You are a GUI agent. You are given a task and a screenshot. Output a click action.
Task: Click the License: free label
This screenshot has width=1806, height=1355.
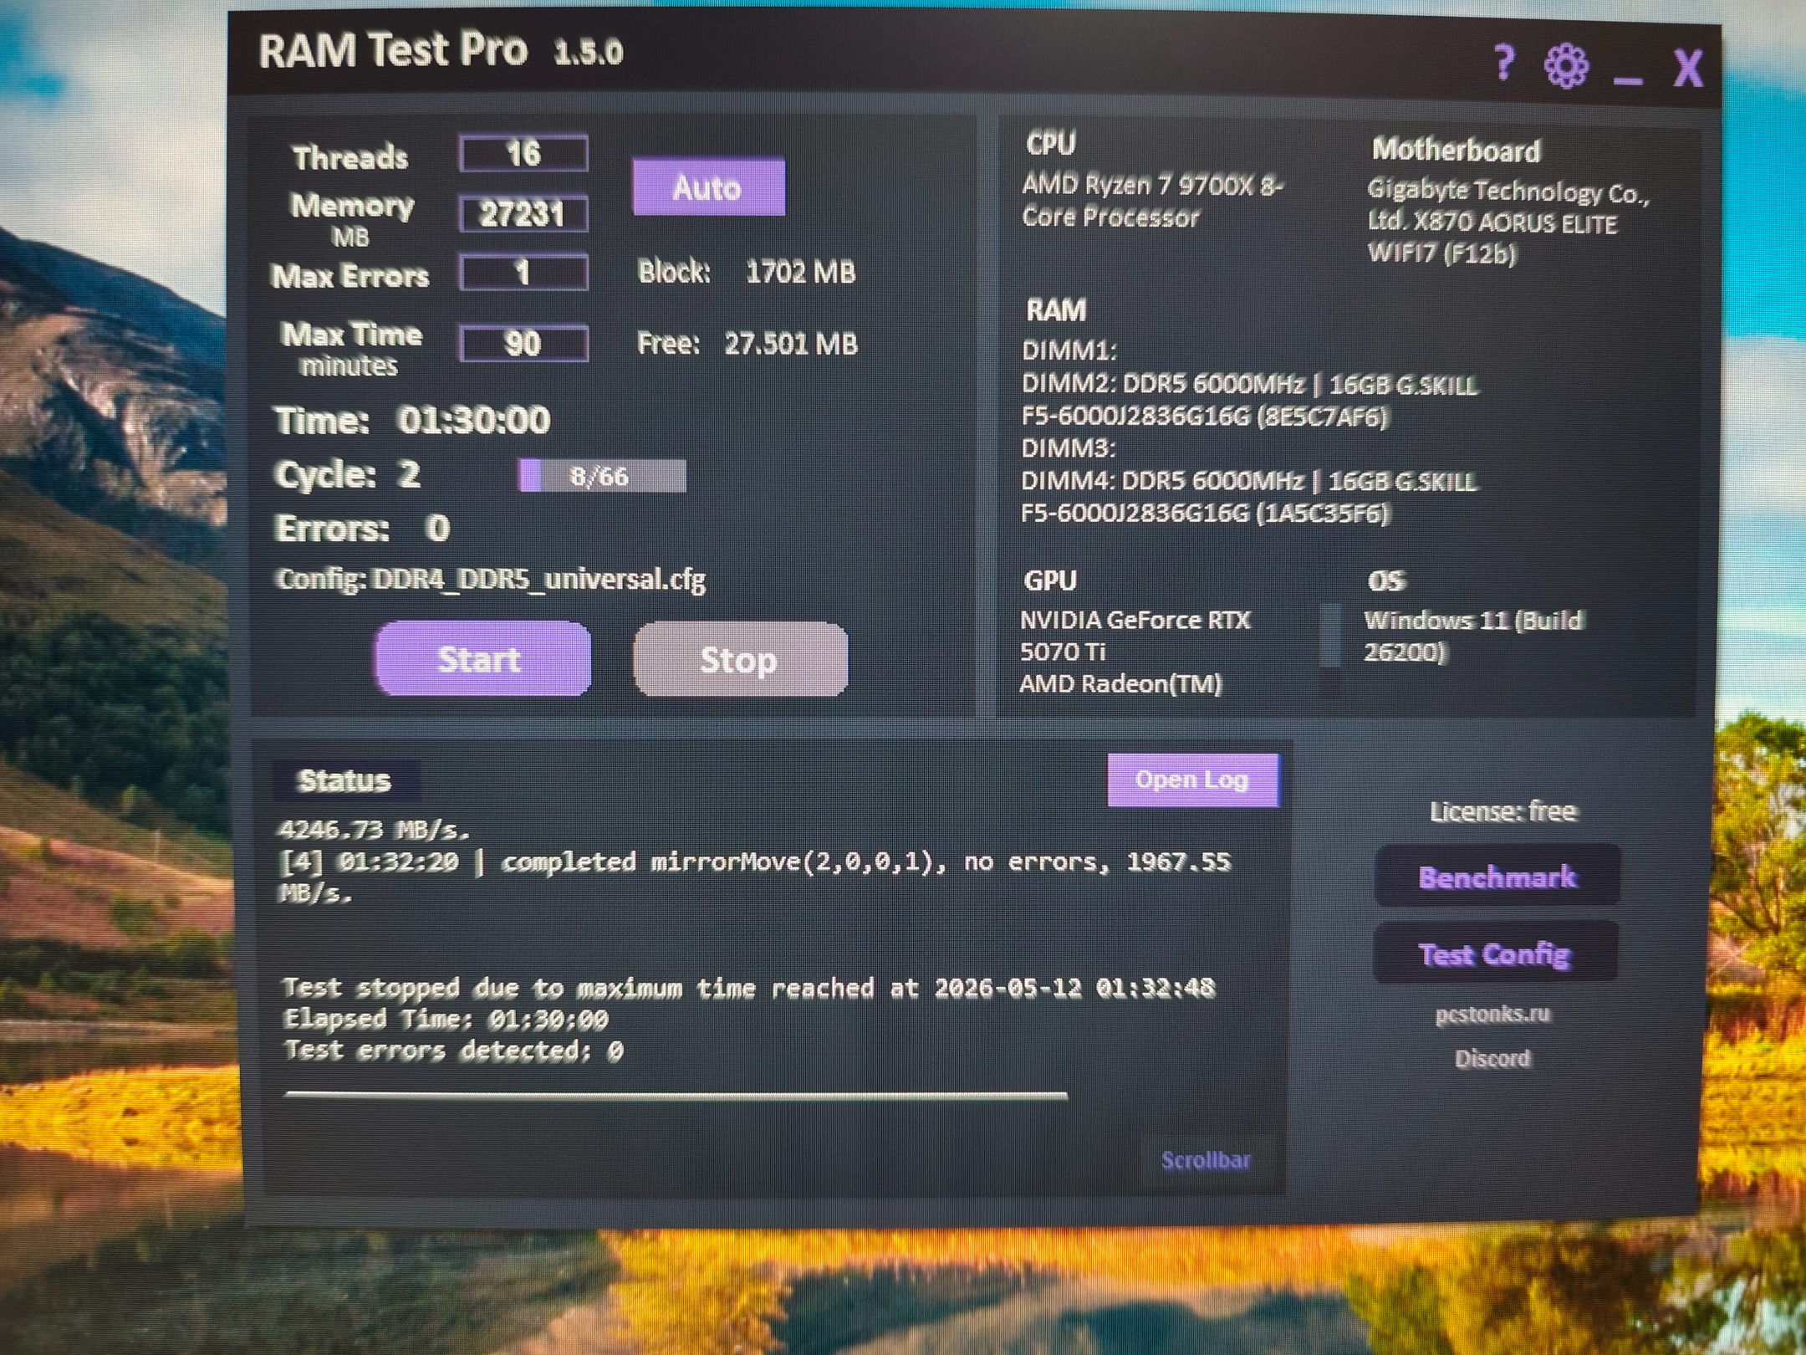[1502, 811]
